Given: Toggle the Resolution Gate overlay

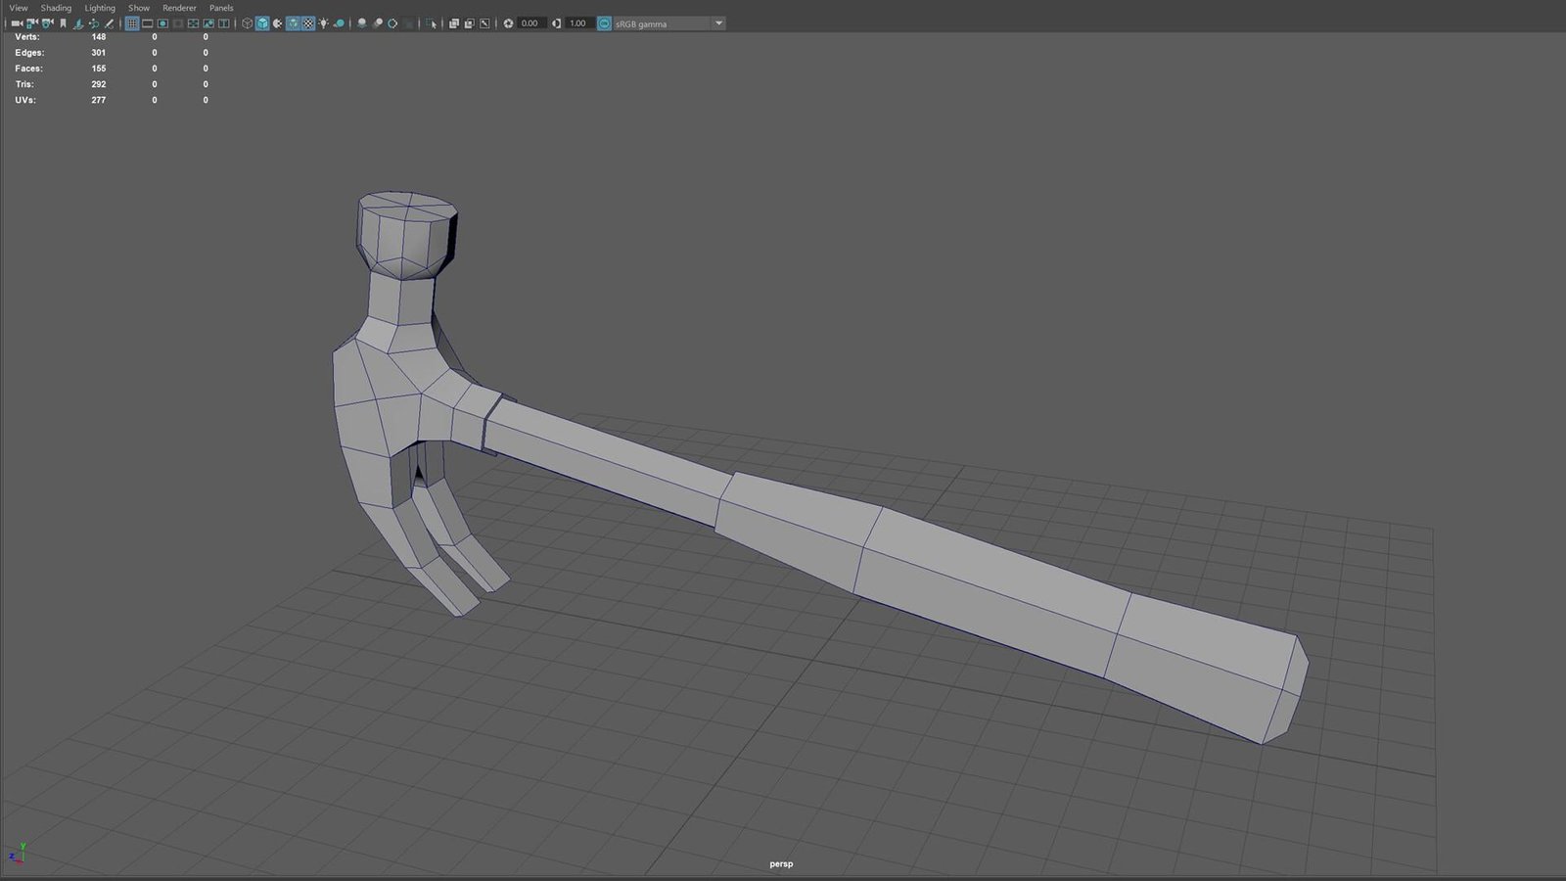Looking at the screenshot, I should (x=162, y=23).
